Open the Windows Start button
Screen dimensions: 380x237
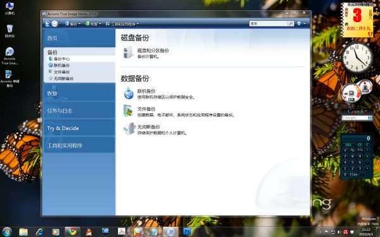click(6, 232)
